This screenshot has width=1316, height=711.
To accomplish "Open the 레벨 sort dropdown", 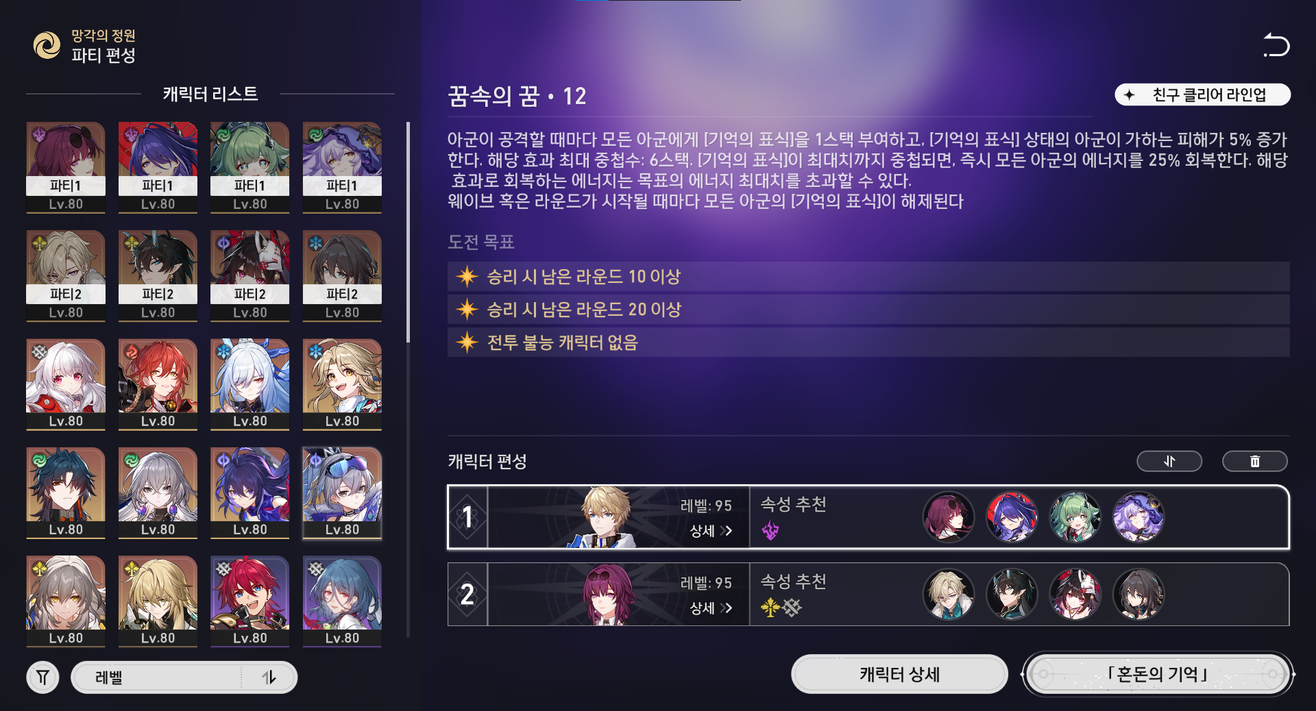I will coord(158,677).
